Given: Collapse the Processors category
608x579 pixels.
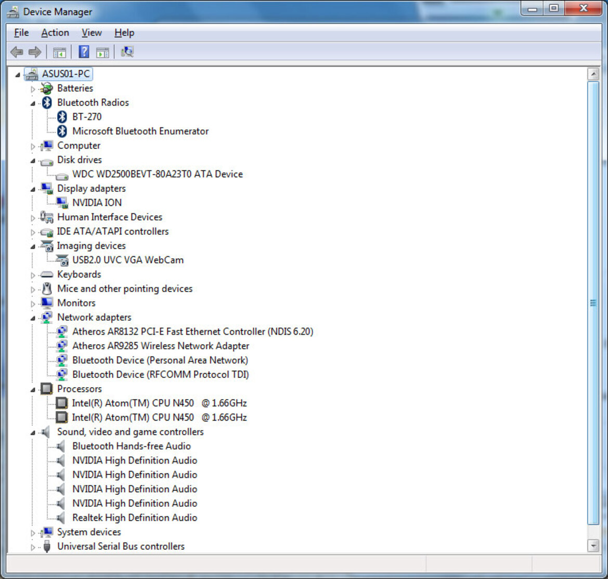Looking at the screenshot, I should click(33, 389).
